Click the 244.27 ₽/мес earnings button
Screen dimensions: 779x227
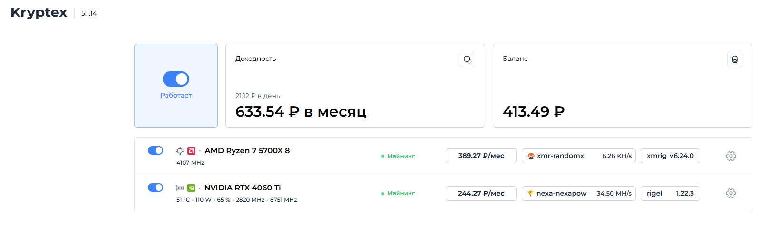point(481,193)
